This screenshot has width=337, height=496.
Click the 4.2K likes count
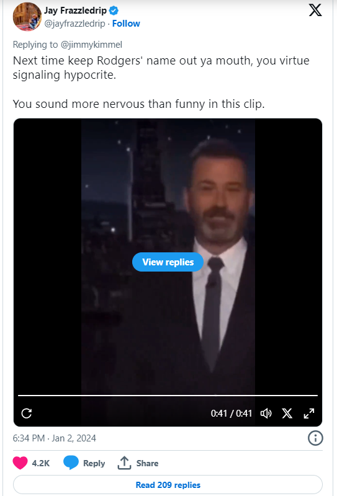coord(41,463)
